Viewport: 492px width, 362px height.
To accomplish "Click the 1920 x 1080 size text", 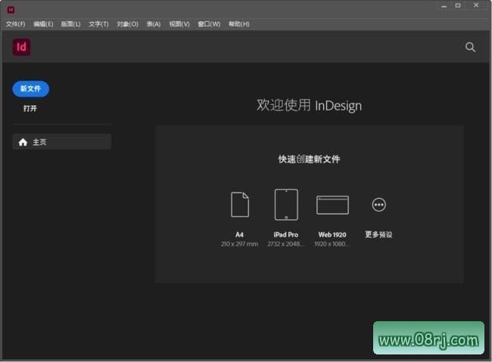I will 332,244.
